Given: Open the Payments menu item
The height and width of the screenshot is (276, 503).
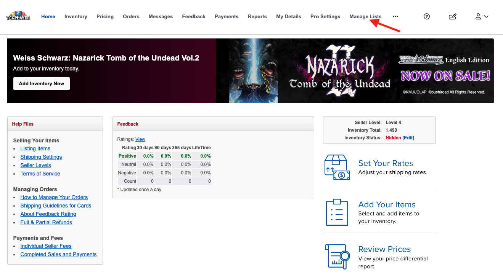Looking at the screenshot, I should [227, 16].
